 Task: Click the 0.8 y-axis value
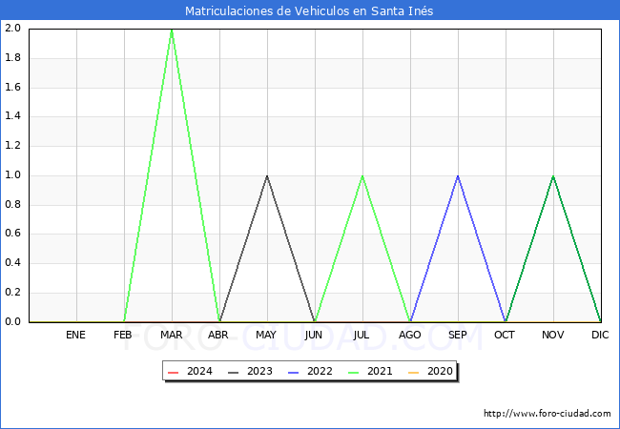tap(12, 205)
